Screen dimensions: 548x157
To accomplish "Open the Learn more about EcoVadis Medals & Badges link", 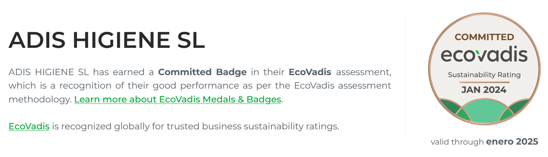I will click(x=177, y=100).
